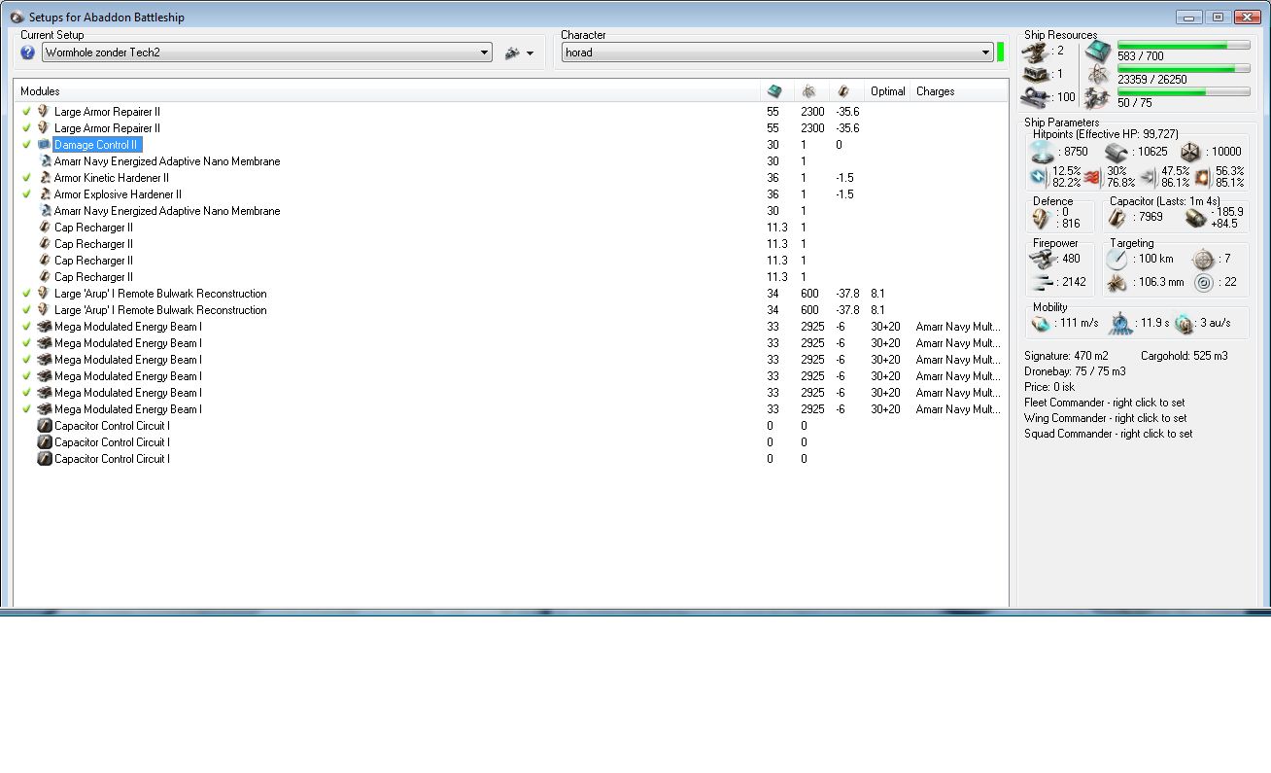The height and width of the screenshot is (773, 1271).
Task: Click the speed icon showing 111 m/s
Action: click(1041, 323)
